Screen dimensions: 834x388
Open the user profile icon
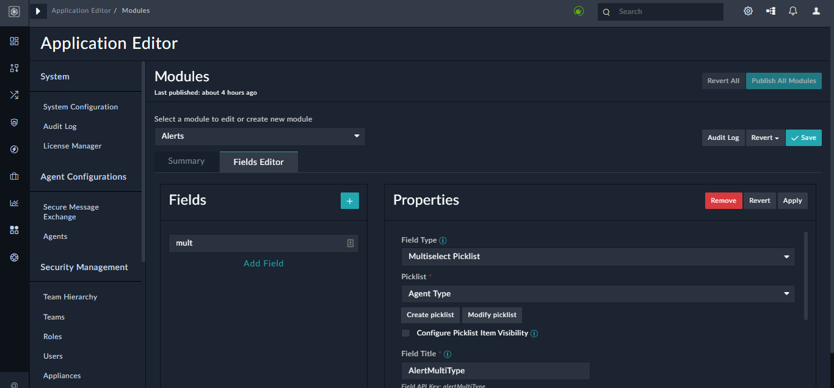pos(815,10)
